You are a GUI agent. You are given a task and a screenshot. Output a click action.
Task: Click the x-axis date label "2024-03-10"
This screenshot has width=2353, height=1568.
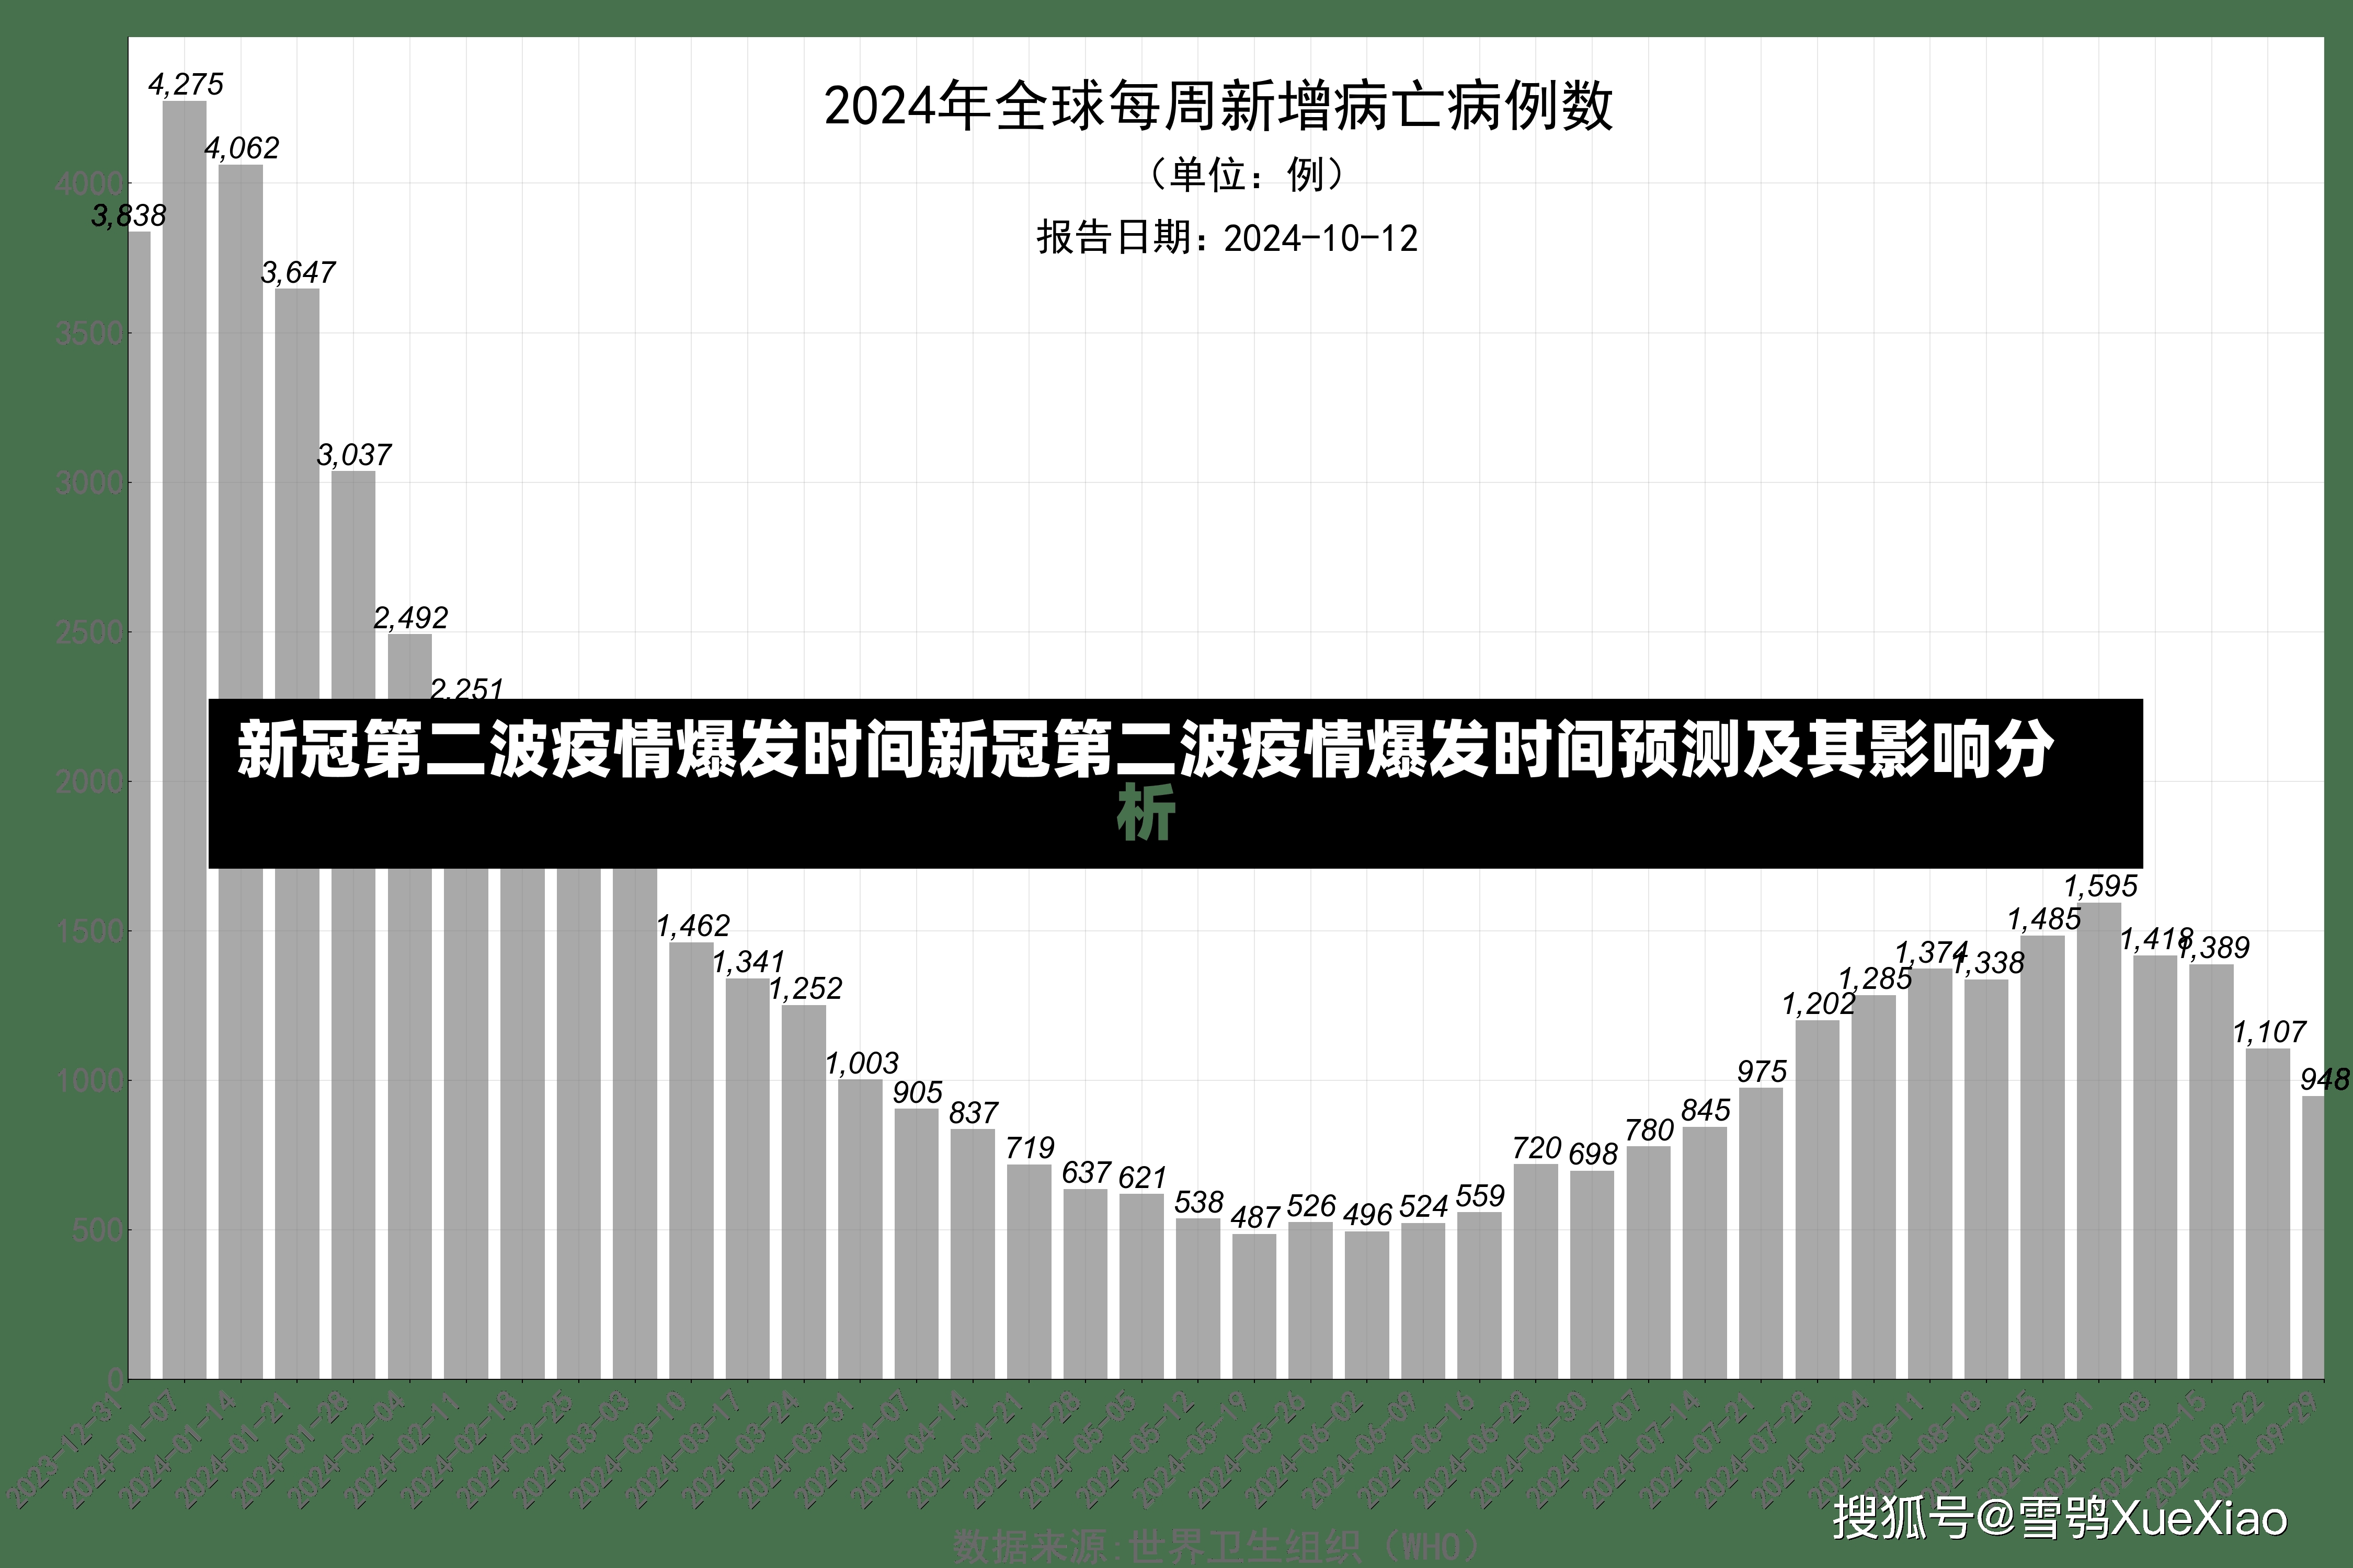629,1449
